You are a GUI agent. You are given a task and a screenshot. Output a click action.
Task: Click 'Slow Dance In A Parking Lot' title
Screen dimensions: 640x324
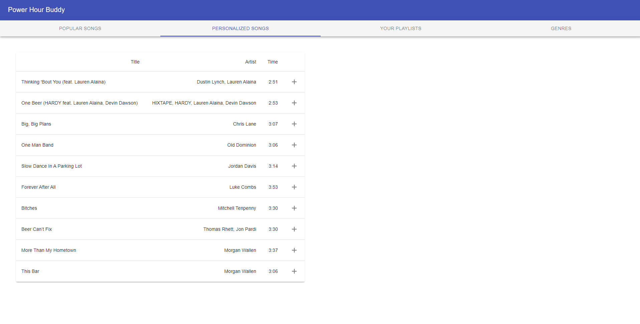pos(51,166)
